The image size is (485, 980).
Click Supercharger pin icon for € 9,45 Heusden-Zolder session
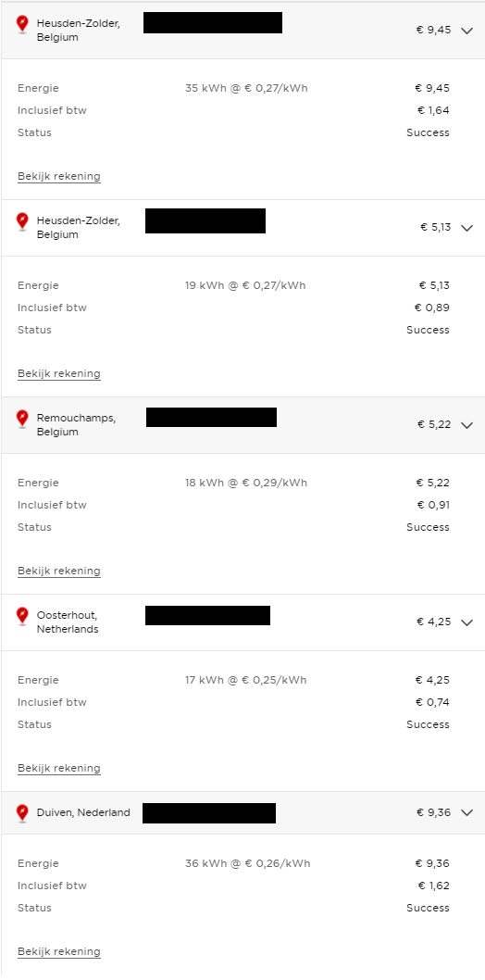pos(22,25)
